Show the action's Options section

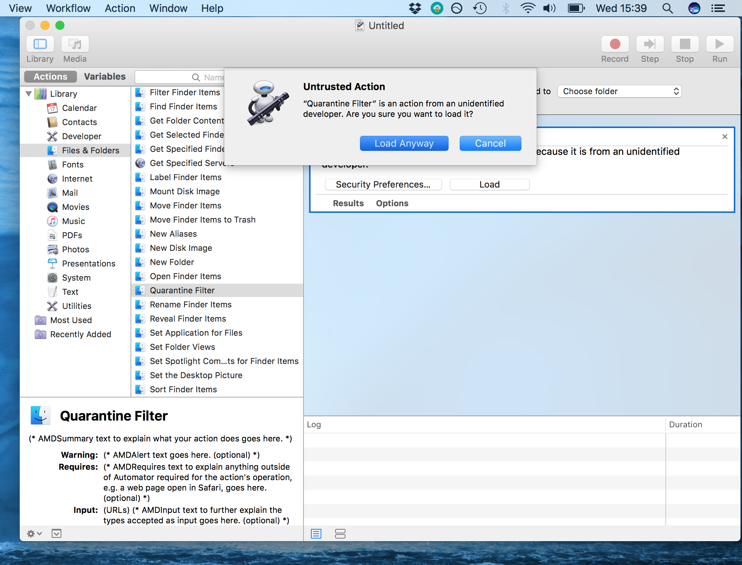[392, 203]
